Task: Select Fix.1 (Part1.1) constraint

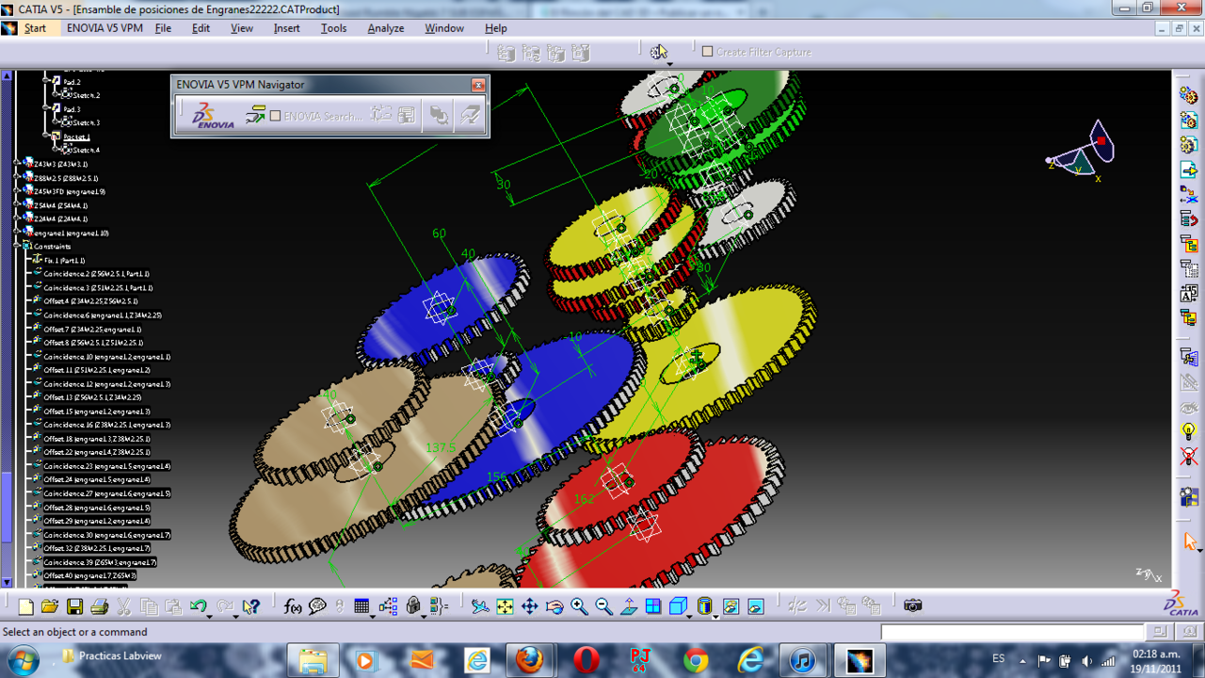Action: click(x=64, y=260)
